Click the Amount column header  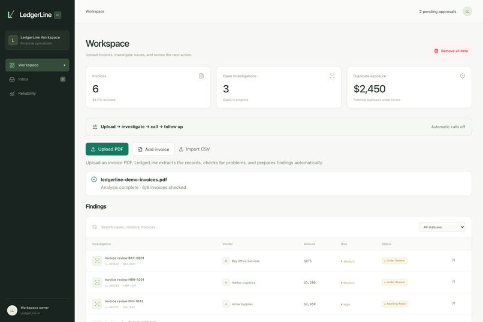pyautogui.click(x=310, y=244)
